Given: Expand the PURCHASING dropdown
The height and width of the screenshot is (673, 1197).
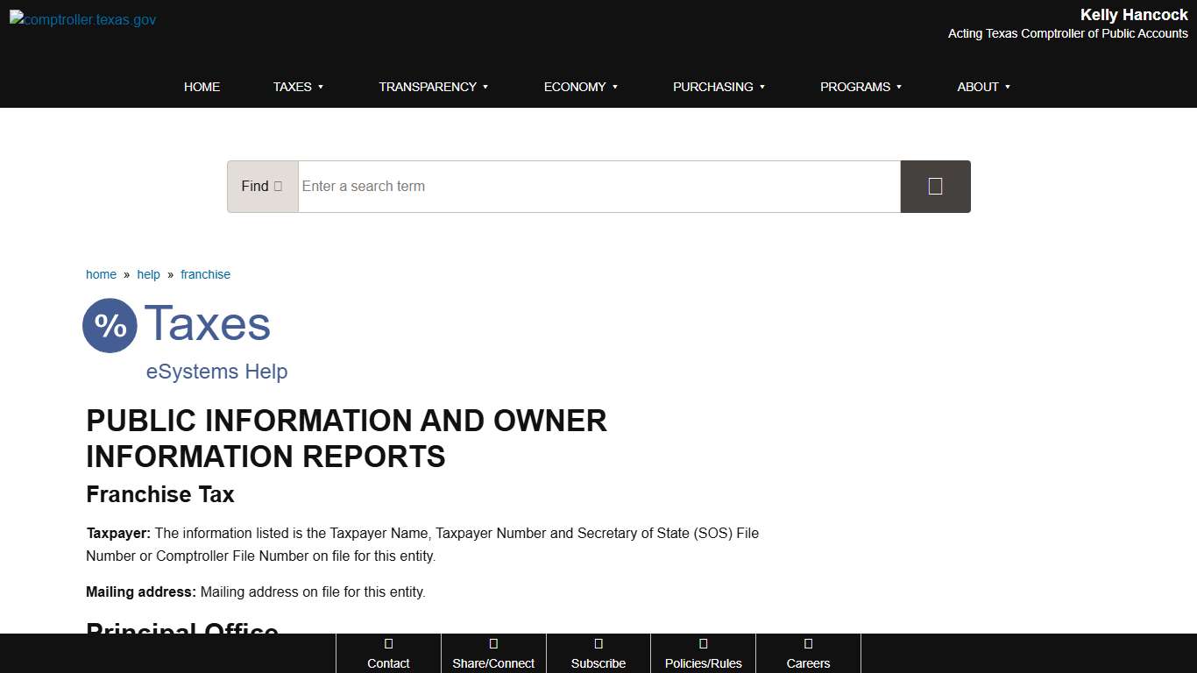Looking at the screenshot, I should click(719, 87).
